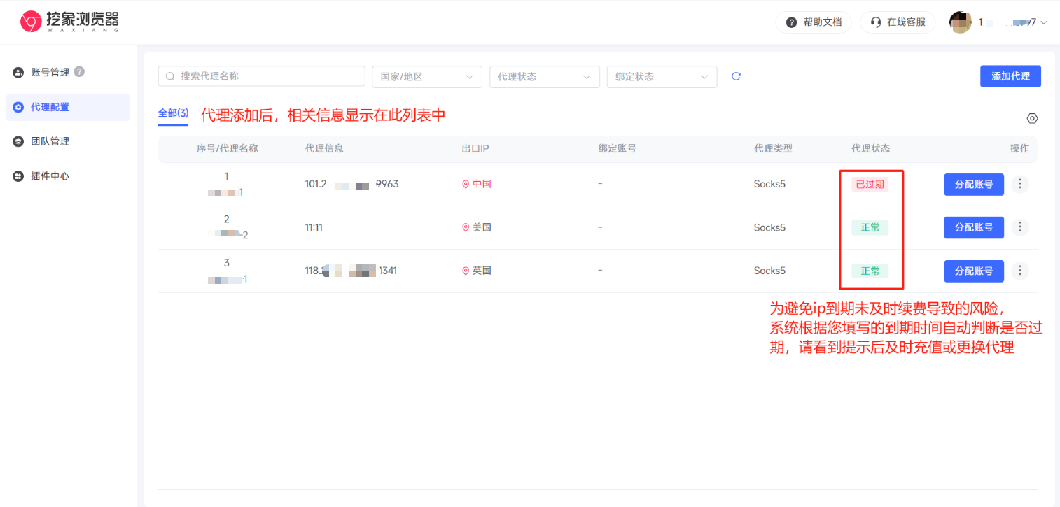Open more options for proxy row 1
This screenshot has width=1060, height=507.
[1020, 184]
